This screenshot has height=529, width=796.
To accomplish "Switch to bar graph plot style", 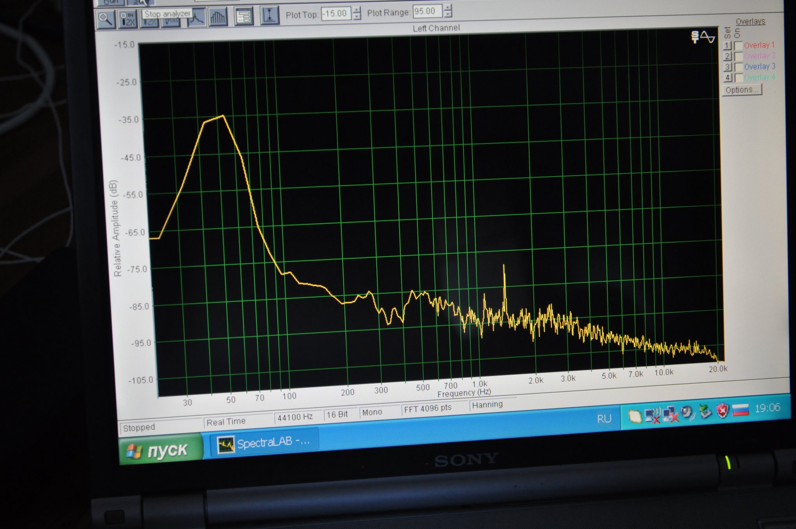I will [218, 16].
